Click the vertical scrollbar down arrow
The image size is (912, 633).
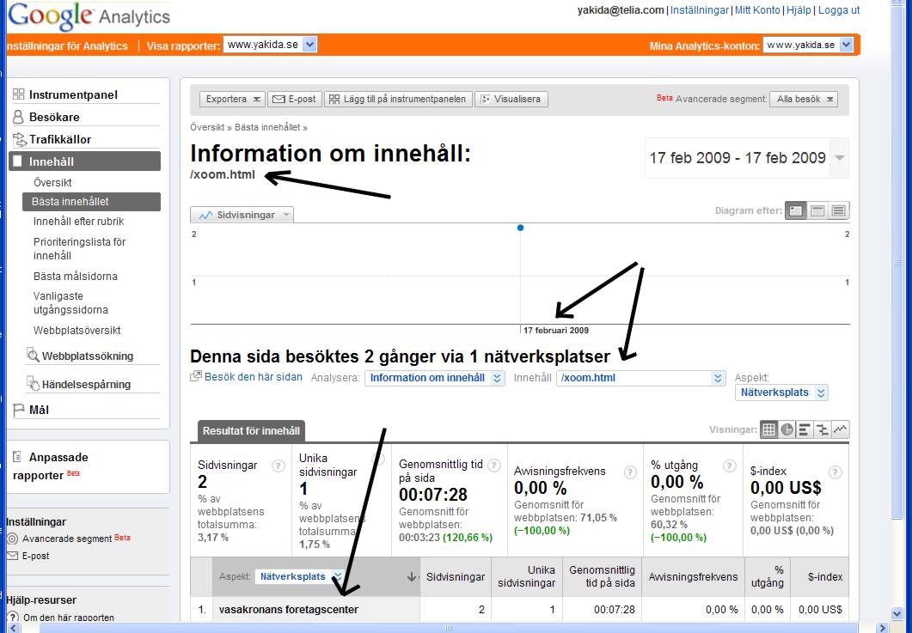coord(897,613)
